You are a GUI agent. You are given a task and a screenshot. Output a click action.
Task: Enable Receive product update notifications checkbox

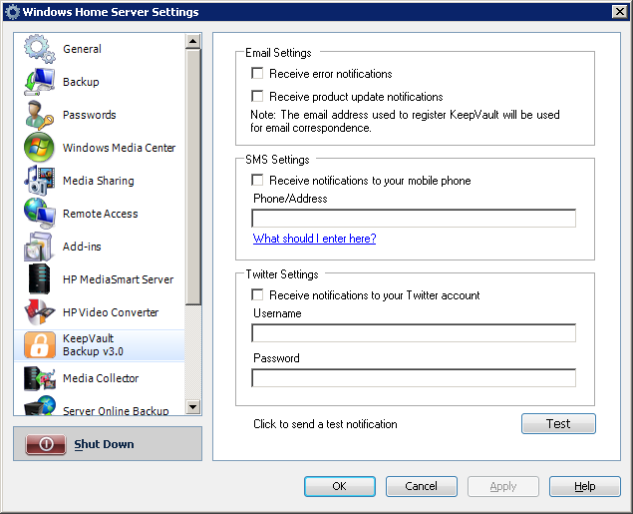coord(257,96)
